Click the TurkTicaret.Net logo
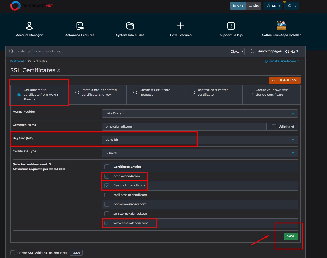 coord(32,6)
